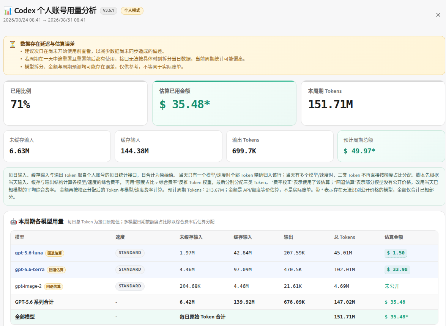Click the 本周期各模型用量 section heading
Viewport: 446px width, 326px height.
41,221
